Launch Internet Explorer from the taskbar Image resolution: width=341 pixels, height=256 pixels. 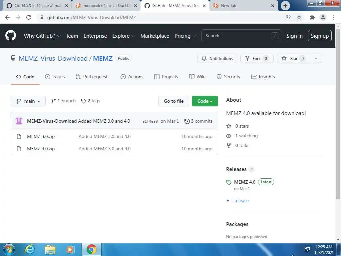(30, 249)
